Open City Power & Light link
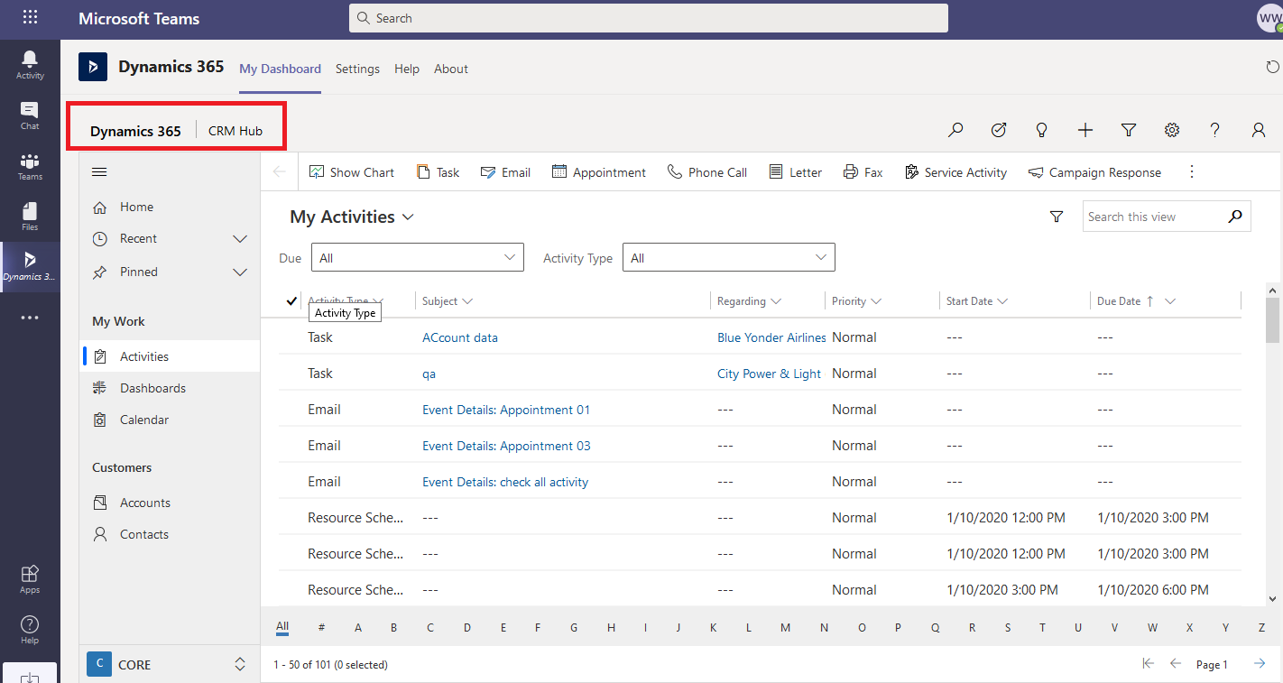The image size is (1283, 683). [769, 374]
